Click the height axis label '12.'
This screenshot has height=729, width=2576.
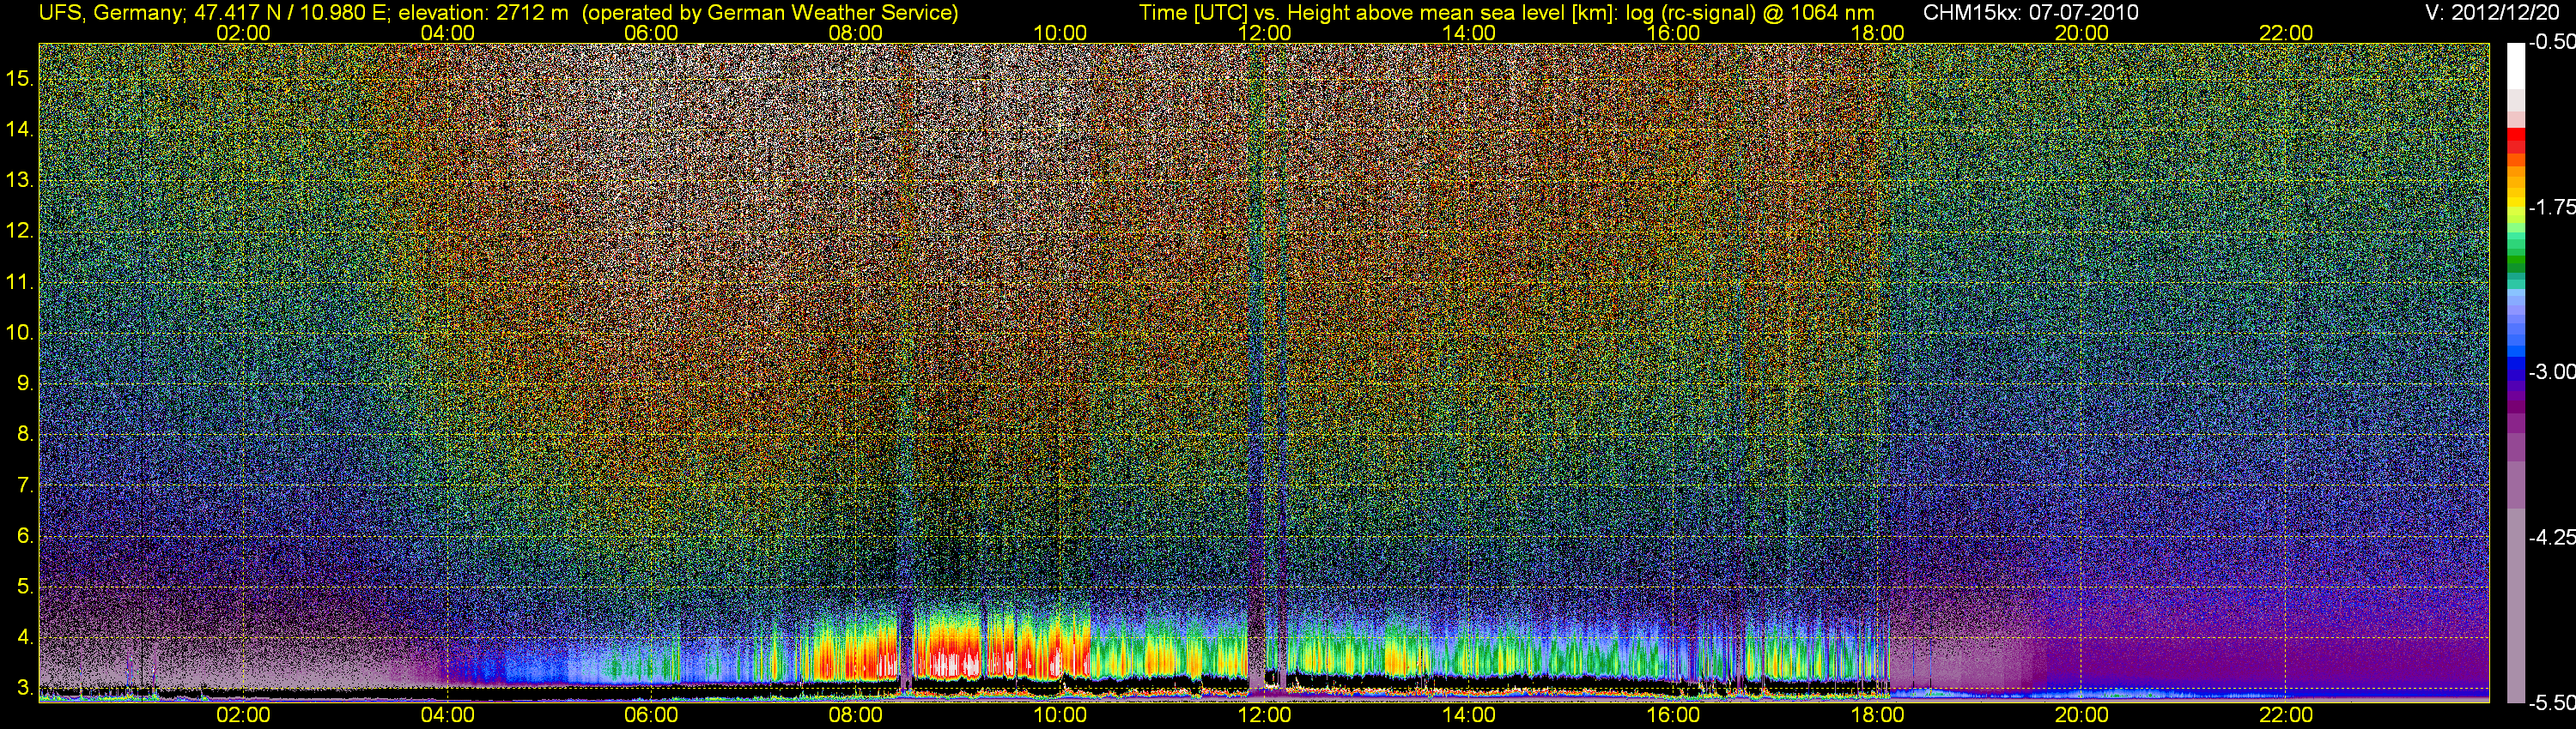[x=20, y=231]
